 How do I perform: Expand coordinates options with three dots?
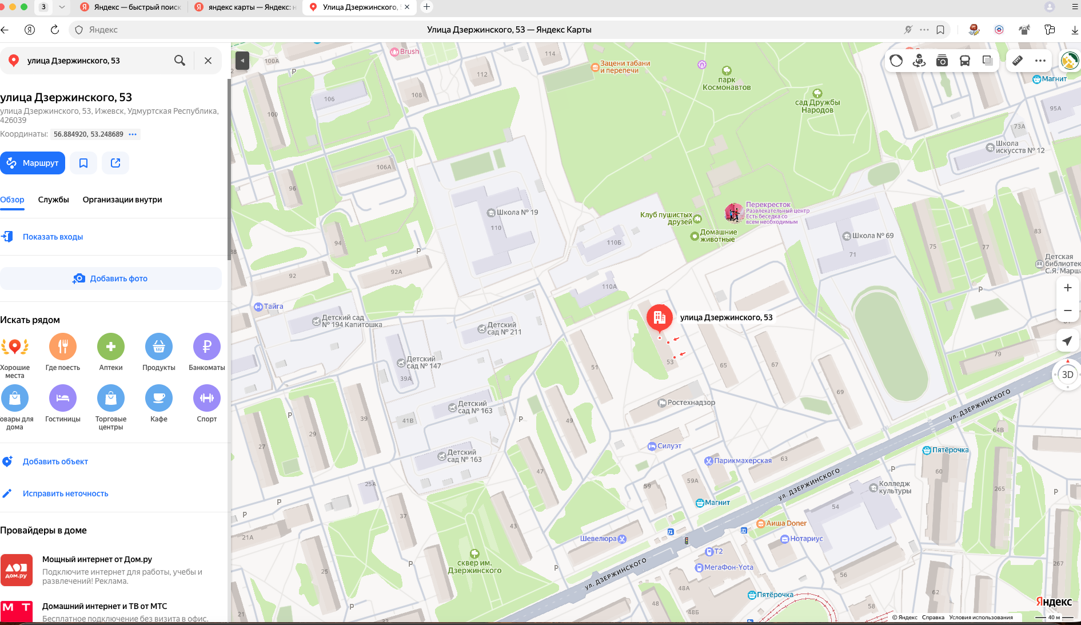pyautogui.click(x=133, y=134)
